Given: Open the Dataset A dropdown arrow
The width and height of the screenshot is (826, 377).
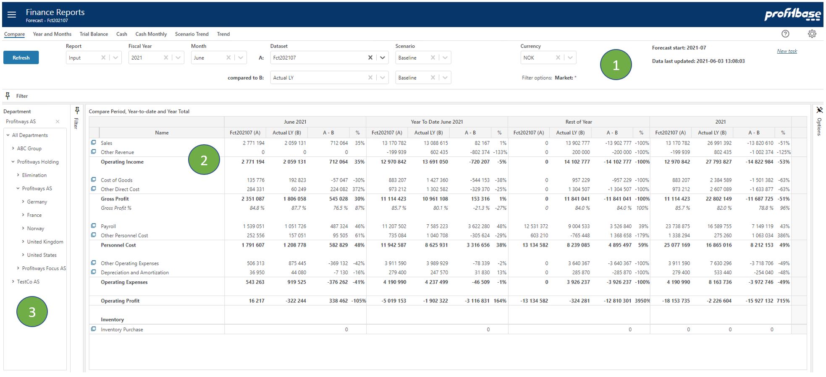Looking at the screenshot, I should point(383,57).
